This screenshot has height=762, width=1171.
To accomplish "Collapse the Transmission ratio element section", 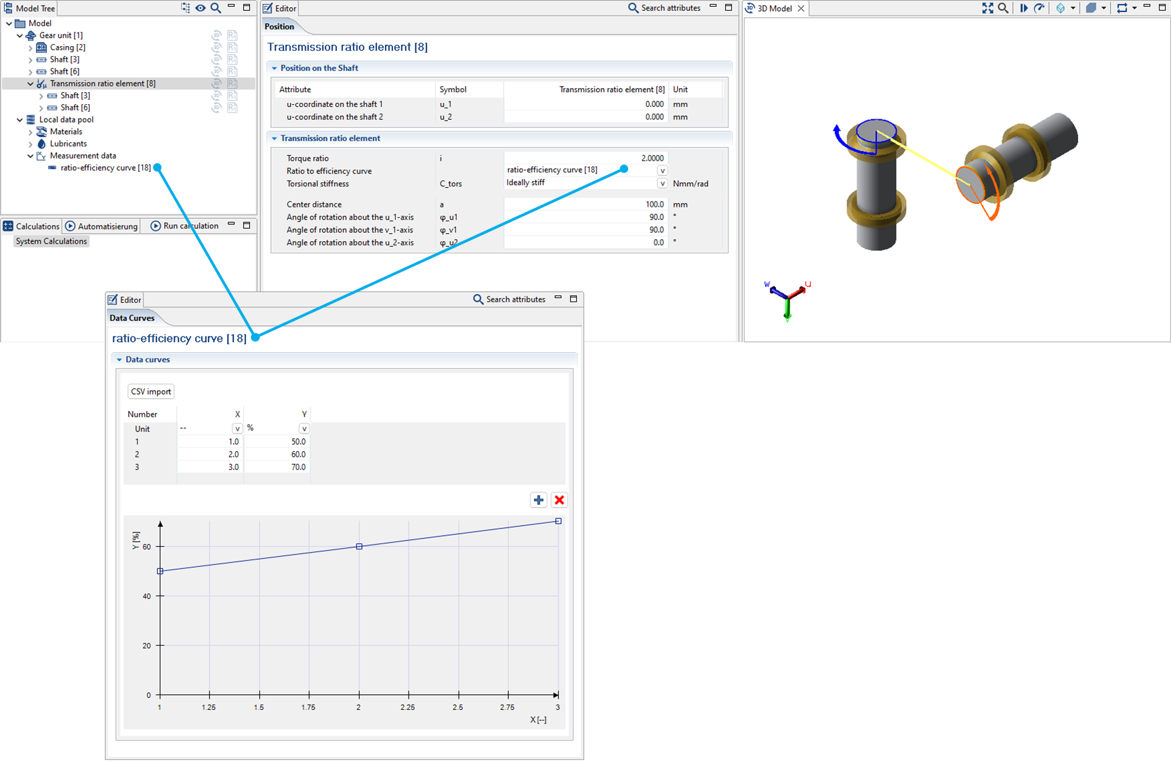I will click(x=274, y=138).
